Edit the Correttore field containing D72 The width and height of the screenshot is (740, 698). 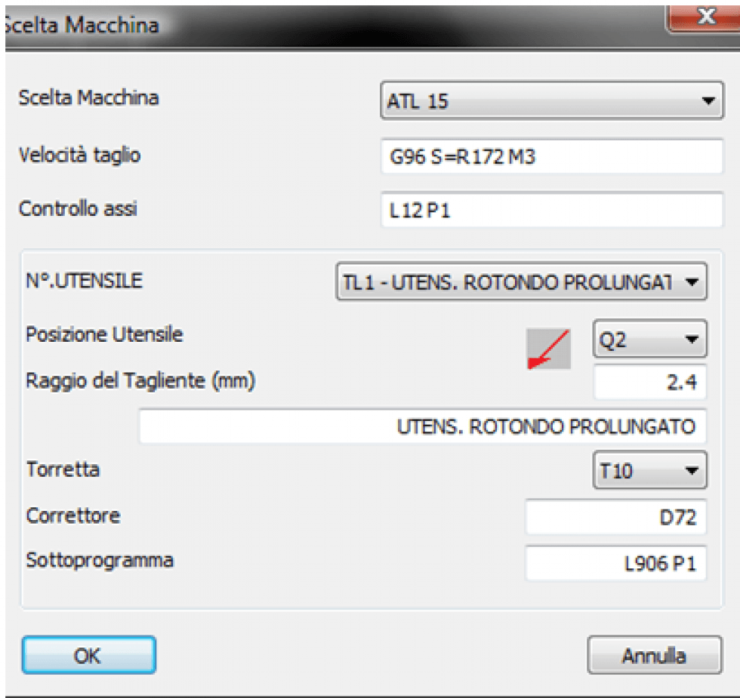tap(615, 518)
